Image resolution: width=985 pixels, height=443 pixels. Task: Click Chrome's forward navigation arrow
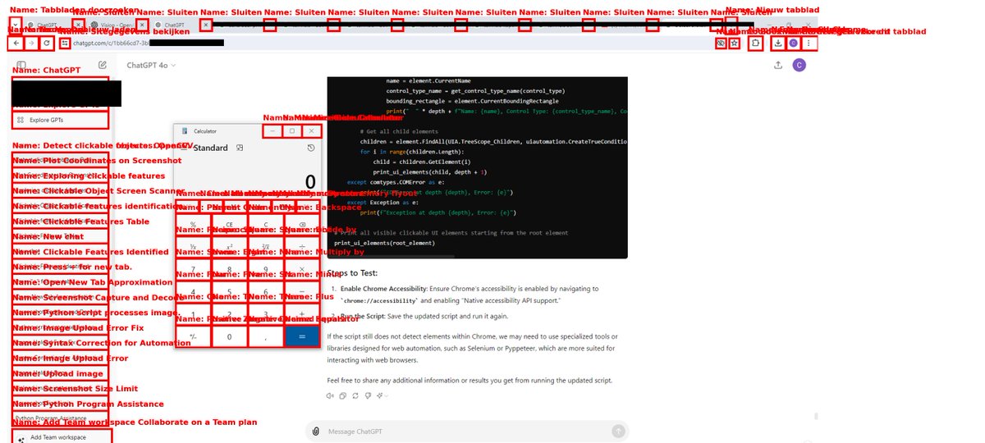point(31,43)
